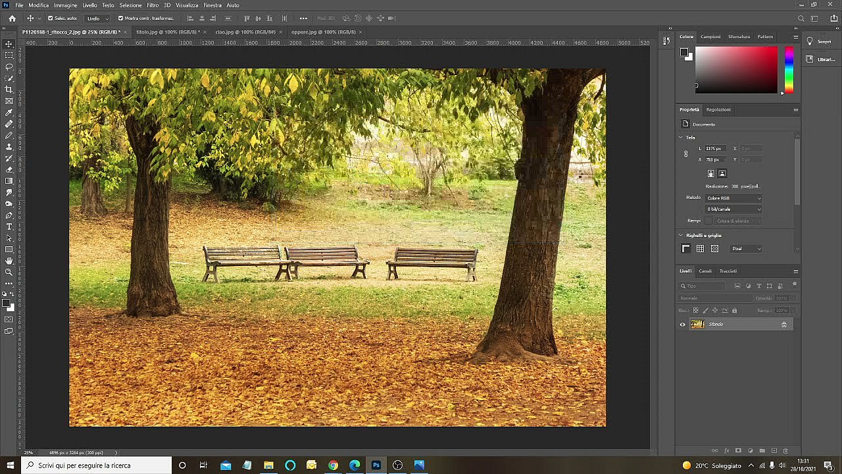The width and height of the screenshot is (842, 474).
Task: Select the Lasso tool
Action: [9, 66]
